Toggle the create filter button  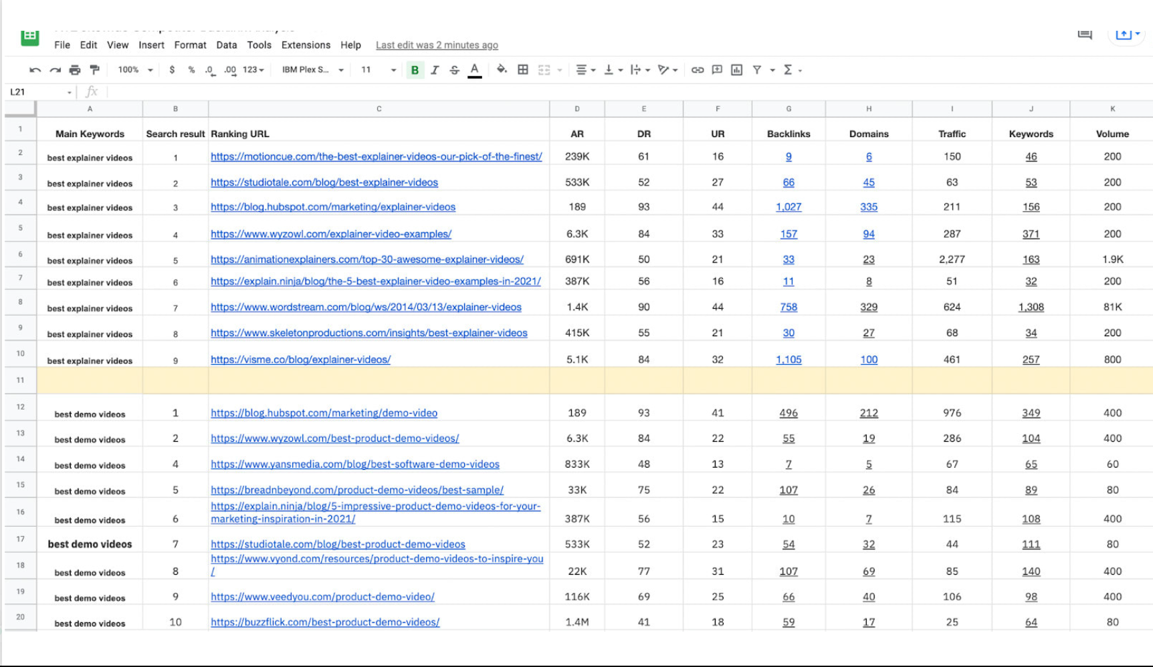click(x=757, y=70)
